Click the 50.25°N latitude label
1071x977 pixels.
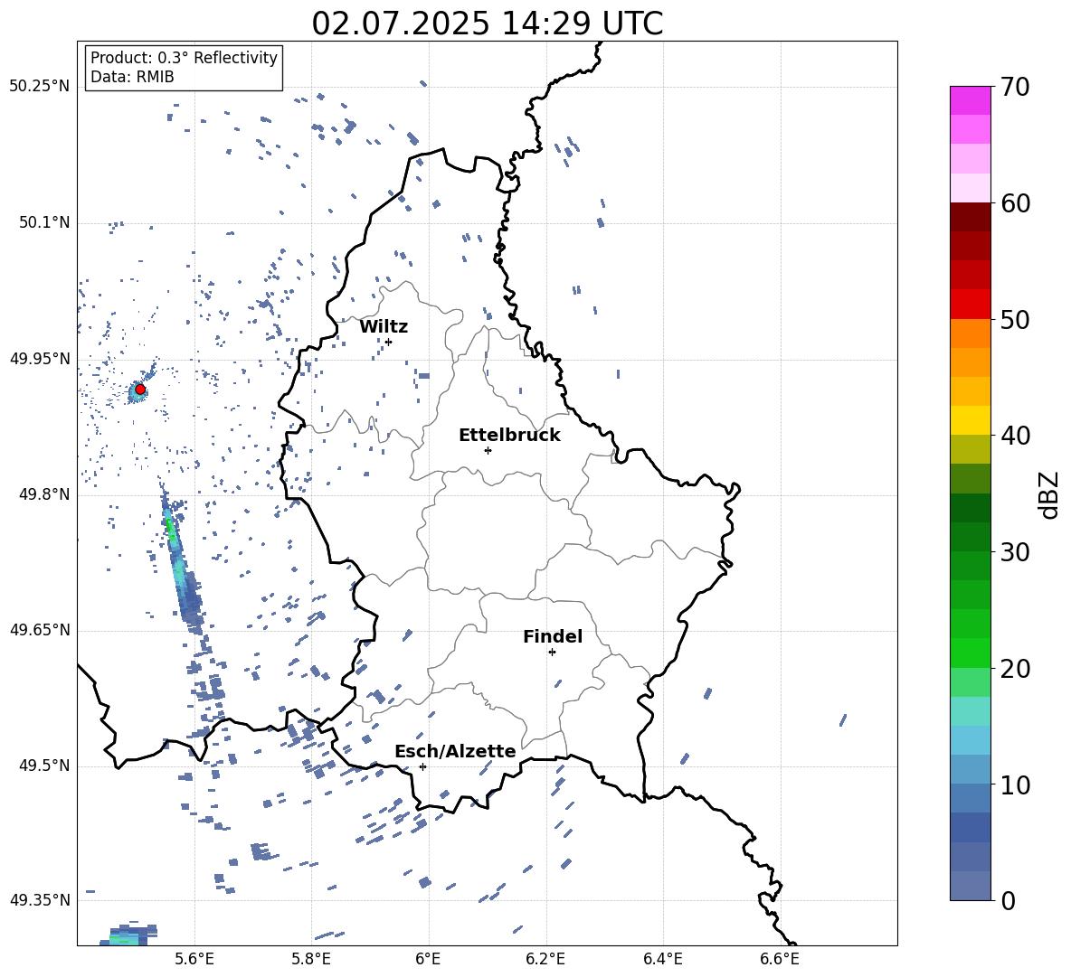tap(40, 87)
